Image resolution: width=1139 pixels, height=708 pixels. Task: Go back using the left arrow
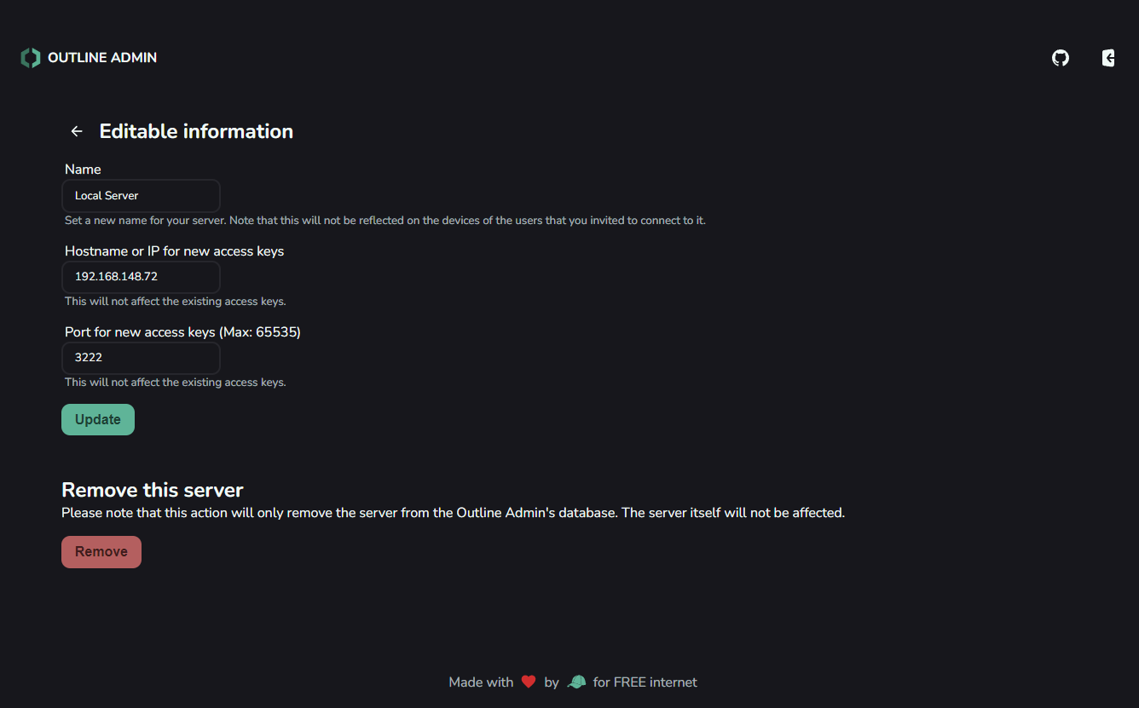pyautogui.click(x=77, y=131)
